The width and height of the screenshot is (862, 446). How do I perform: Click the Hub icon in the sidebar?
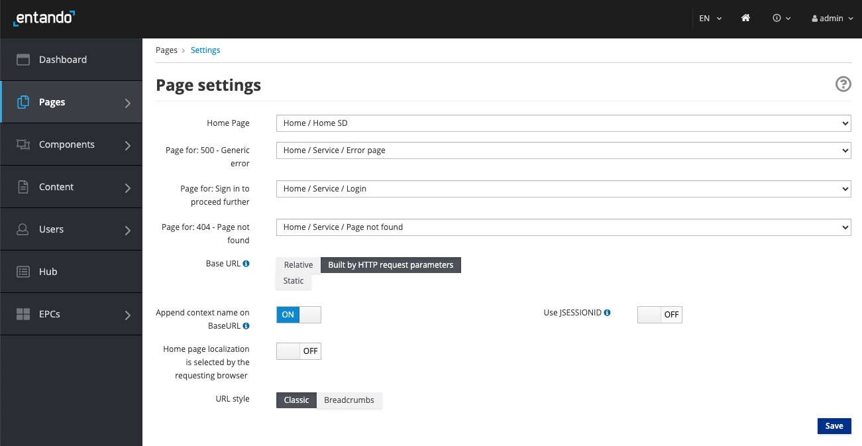point(23,271)
